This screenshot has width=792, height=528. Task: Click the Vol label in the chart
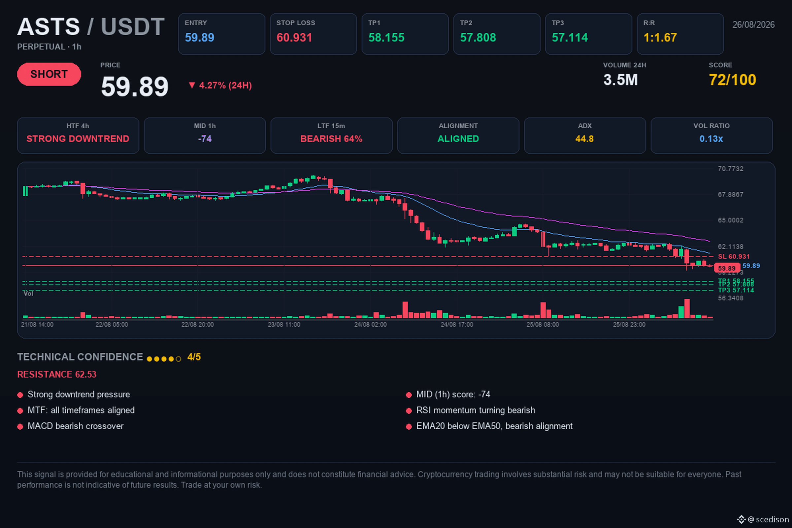coord(28,294)
